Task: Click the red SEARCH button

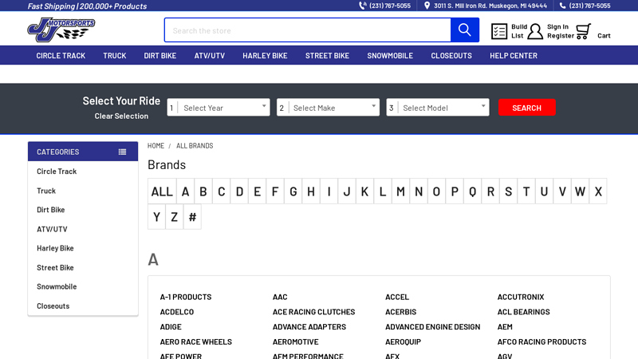Action: point(527,108)
